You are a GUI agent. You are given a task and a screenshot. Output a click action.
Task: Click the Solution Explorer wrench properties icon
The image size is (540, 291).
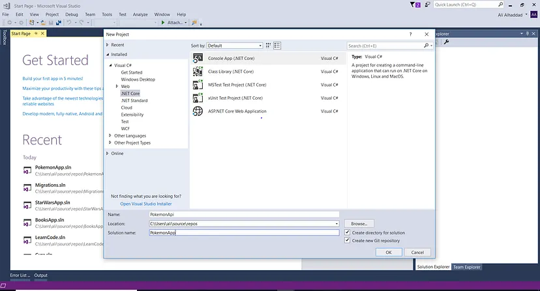446,42
